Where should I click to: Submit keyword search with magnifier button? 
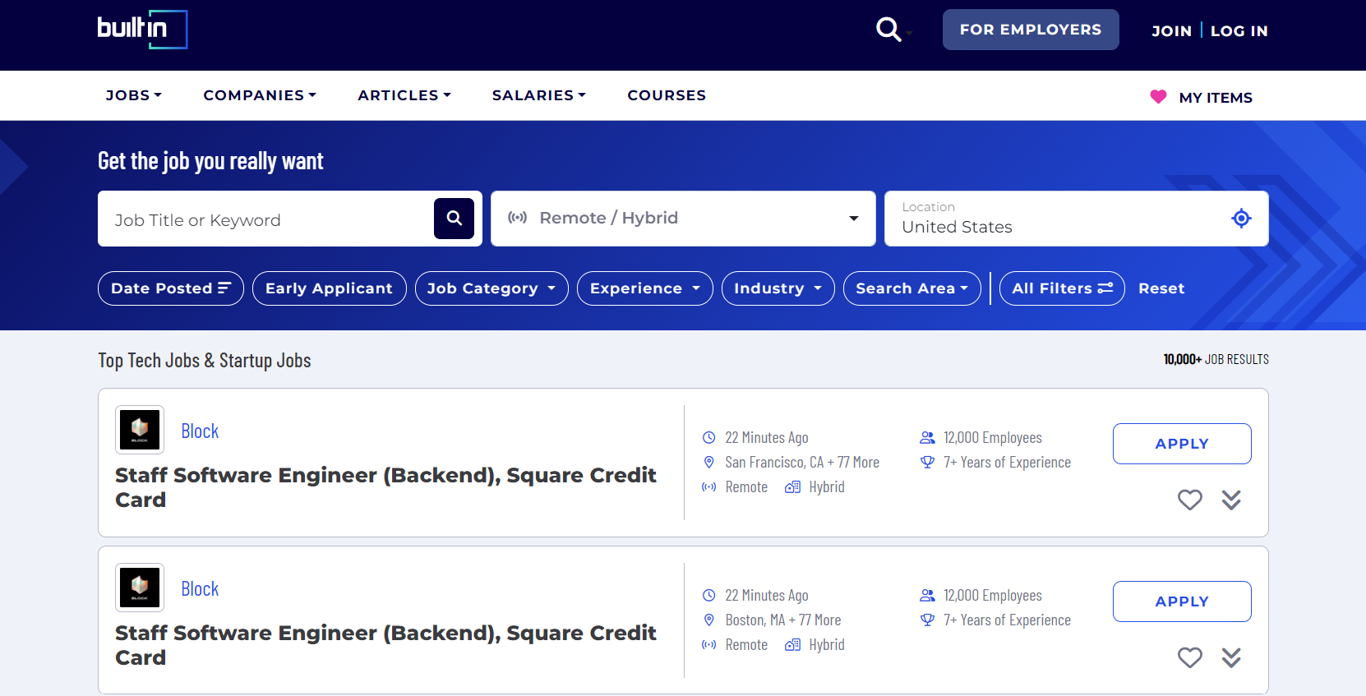pyautogui.click(x=454, y=219)
